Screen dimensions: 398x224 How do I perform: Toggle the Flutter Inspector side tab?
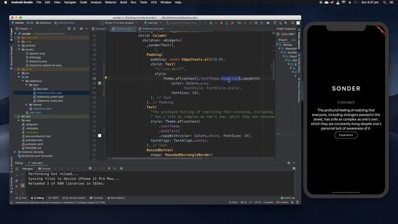[299, 39]
